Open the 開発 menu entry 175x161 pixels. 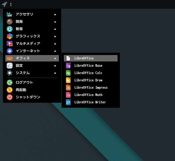pos(32,22)
